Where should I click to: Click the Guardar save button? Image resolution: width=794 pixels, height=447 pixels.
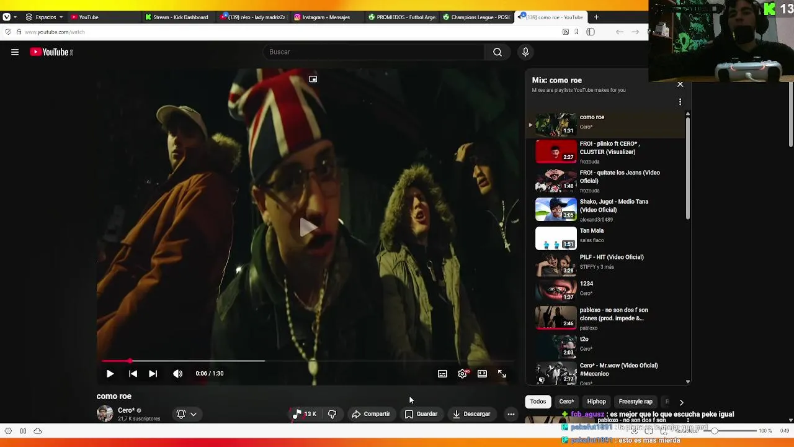point(421,414)
